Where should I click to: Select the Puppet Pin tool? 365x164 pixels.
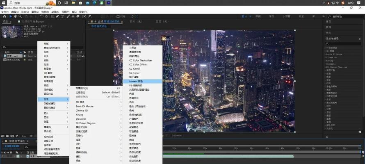coord(90,16)
